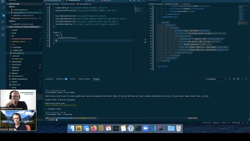Viewport: 250px width, 141px height.
Task: Open the .checkstyle file in the explorer
Action: 17,47
